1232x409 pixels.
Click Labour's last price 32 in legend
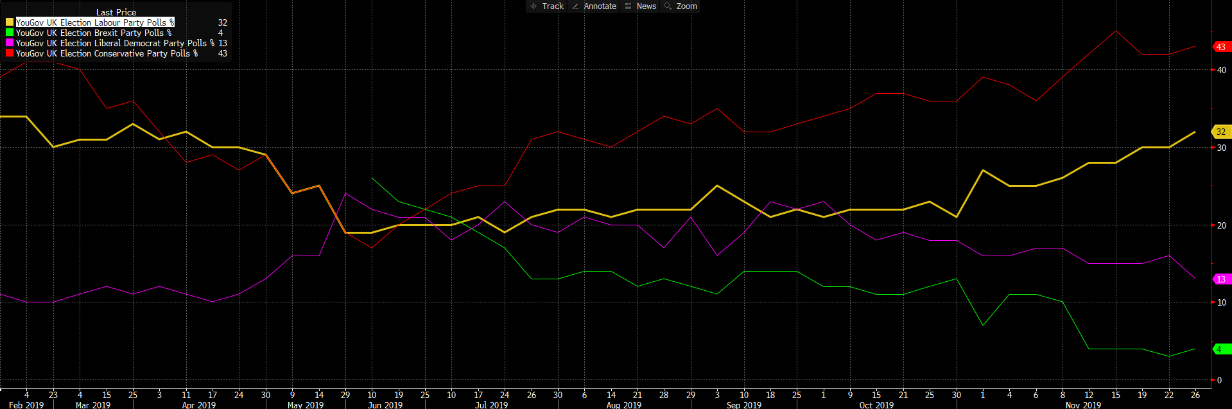[x=223, y=22]
